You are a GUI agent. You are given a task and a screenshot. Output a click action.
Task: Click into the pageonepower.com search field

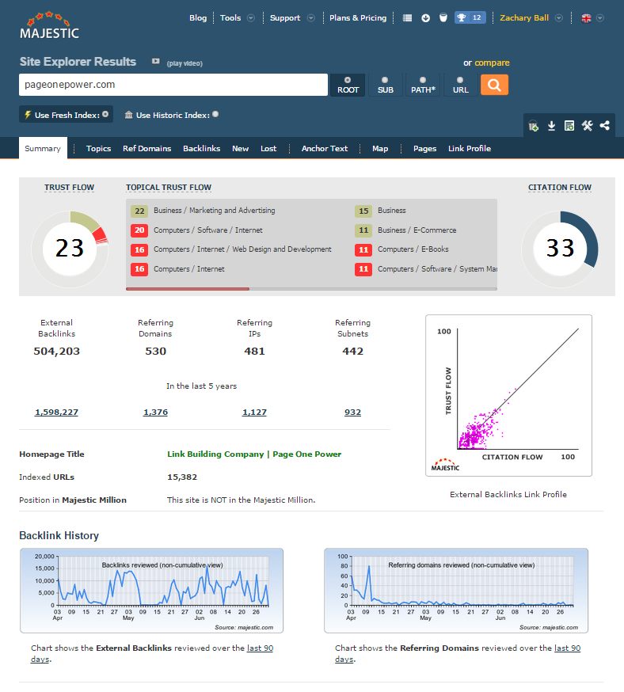tap(173, 85)
